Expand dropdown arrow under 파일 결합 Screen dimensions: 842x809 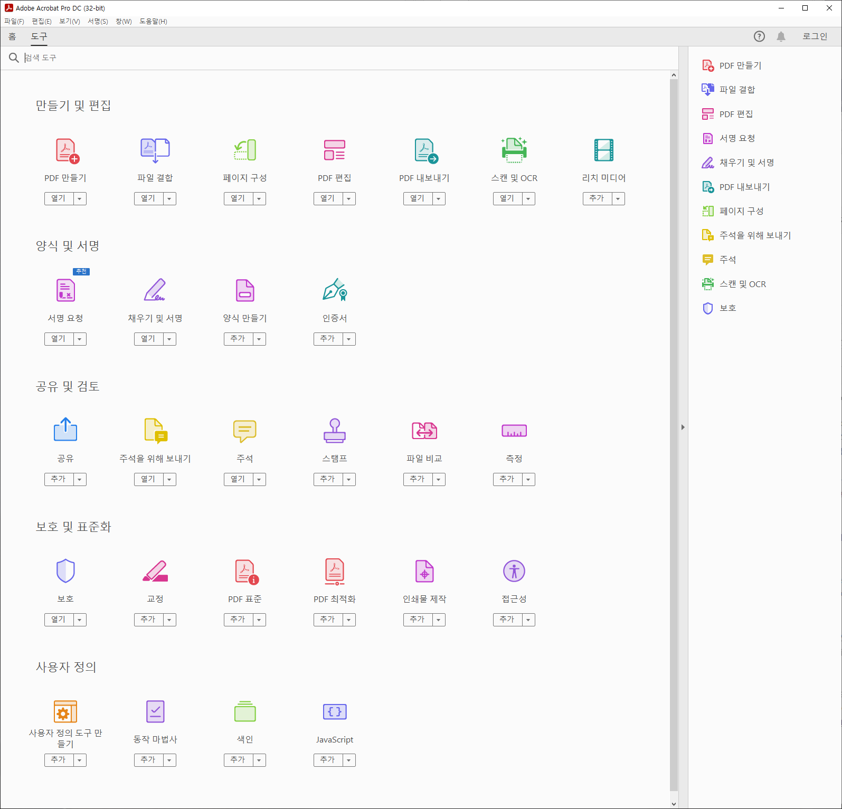click(169, 198)
